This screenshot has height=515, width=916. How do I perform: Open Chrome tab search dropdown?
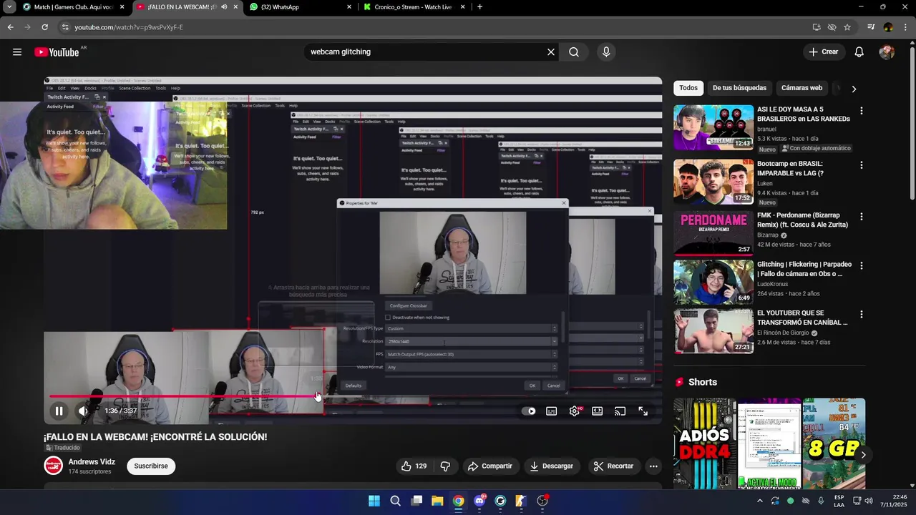[9, 7]
